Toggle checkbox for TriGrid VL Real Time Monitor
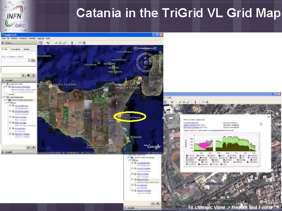The image size is (282, 211). 7,100
